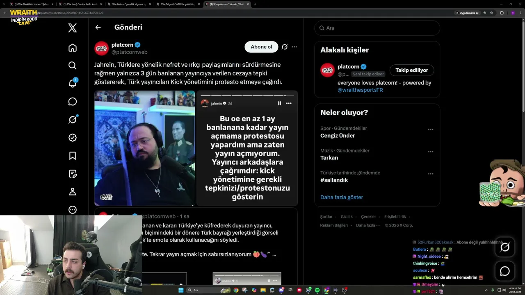Viewport: 525px width, 295px height.
Task: Open the @platcornweb handle link
Action: [130, 52]
